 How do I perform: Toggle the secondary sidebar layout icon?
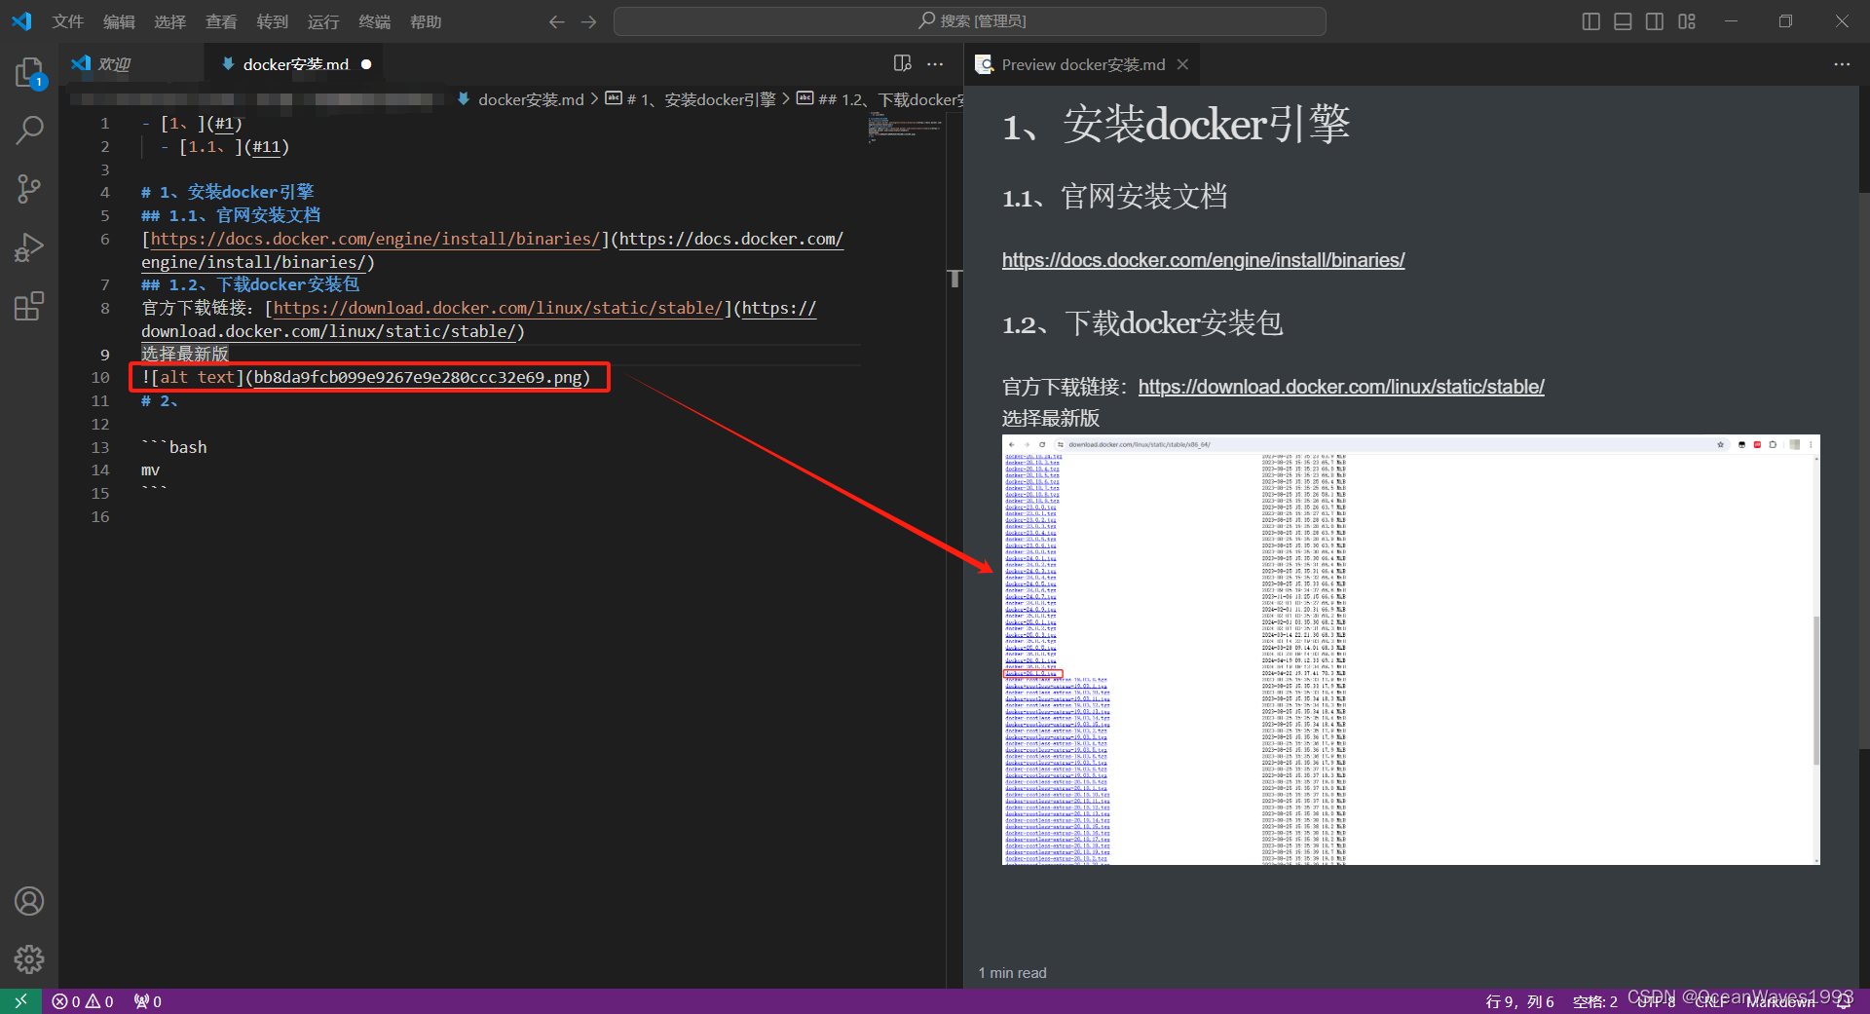click(1655, 21)
